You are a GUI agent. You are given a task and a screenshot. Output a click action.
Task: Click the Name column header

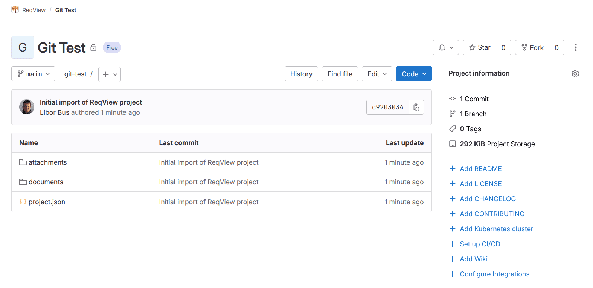(x=29, y=143)
